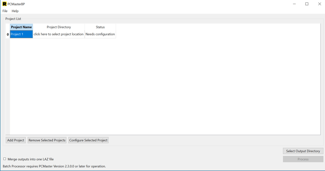Click the Add Project button
The image size is (325, 171).
(x=16, y=140)
